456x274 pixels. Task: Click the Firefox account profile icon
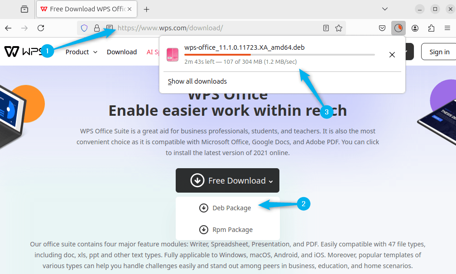415,28
